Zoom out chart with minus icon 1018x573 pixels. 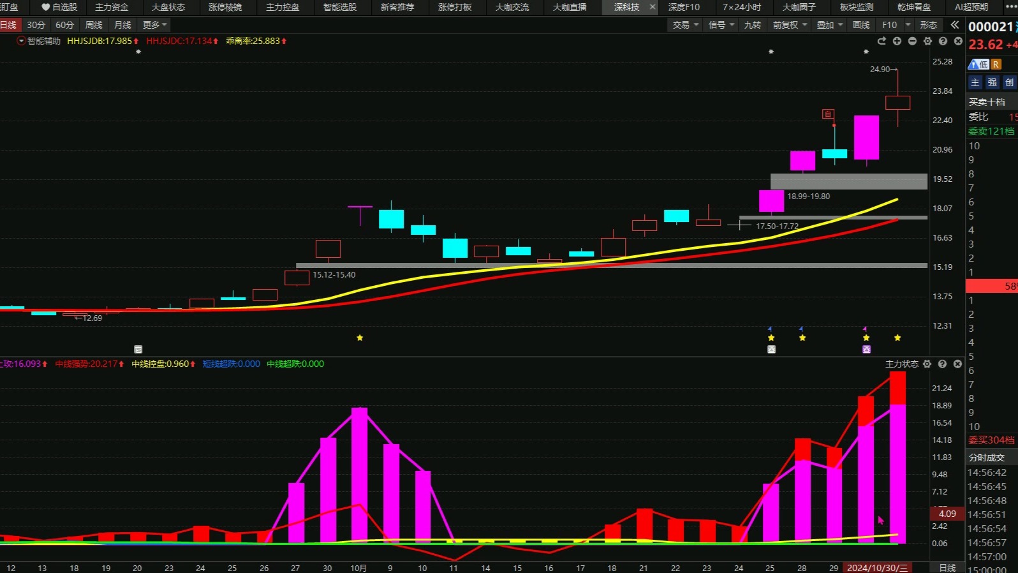912,41
